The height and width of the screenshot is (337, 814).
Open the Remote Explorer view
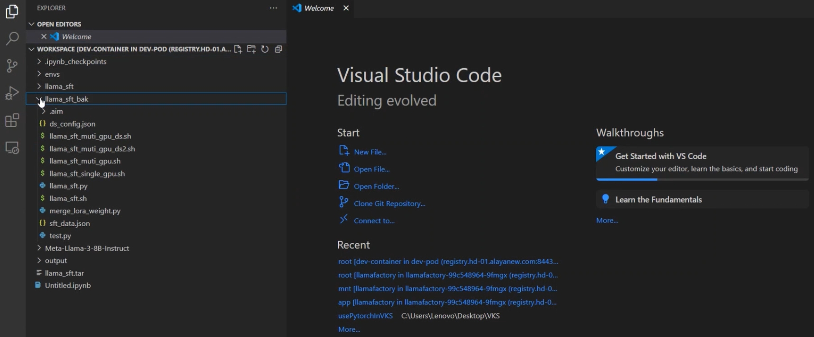pos(12,148)
